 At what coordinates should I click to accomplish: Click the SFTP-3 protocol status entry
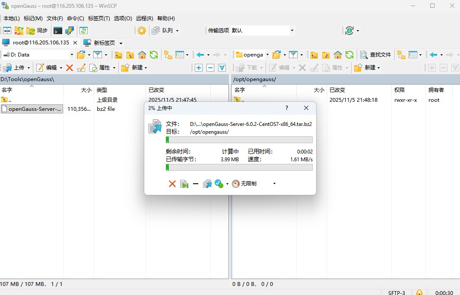[397, 293]
